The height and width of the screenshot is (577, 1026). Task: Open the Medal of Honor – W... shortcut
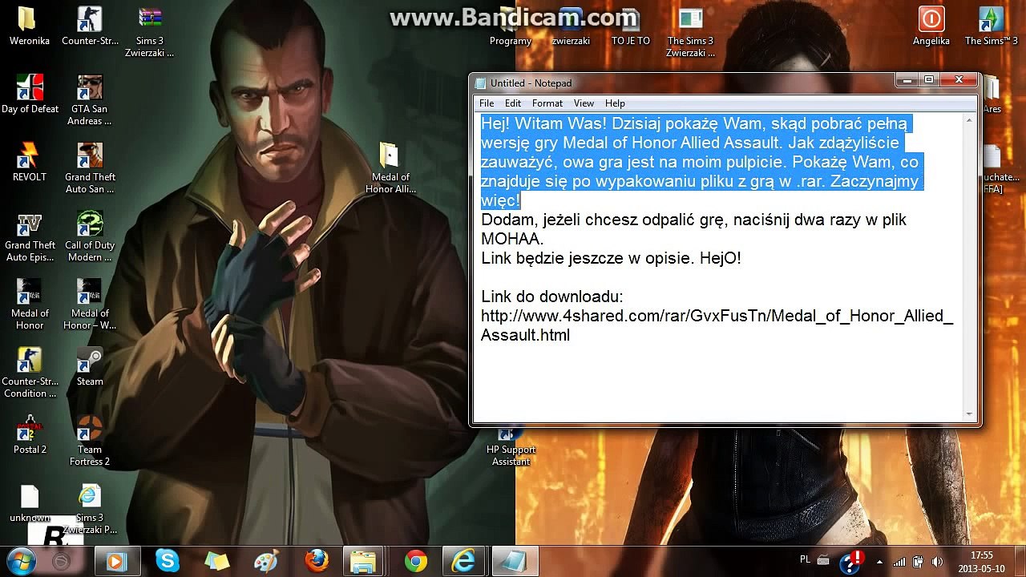(90, 305)
